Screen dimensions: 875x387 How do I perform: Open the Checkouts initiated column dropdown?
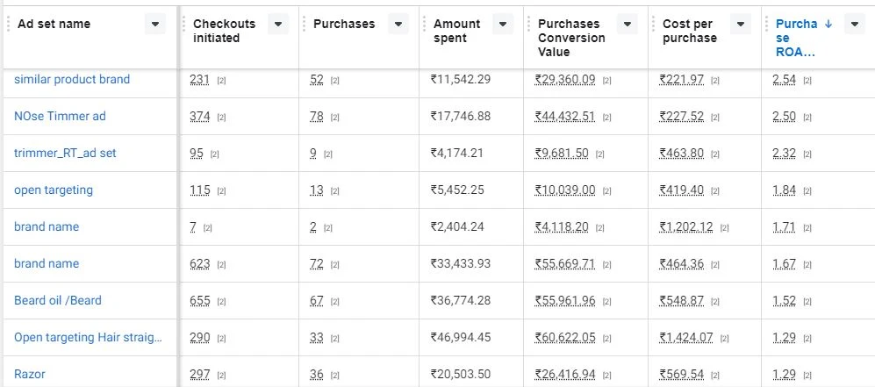coord(278,24)
